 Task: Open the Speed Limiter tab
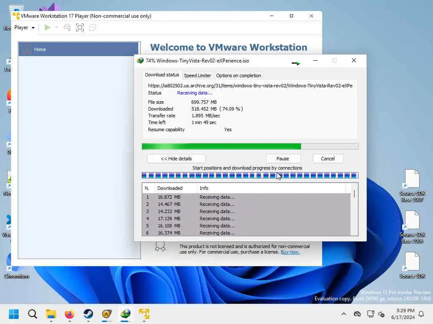197,76
